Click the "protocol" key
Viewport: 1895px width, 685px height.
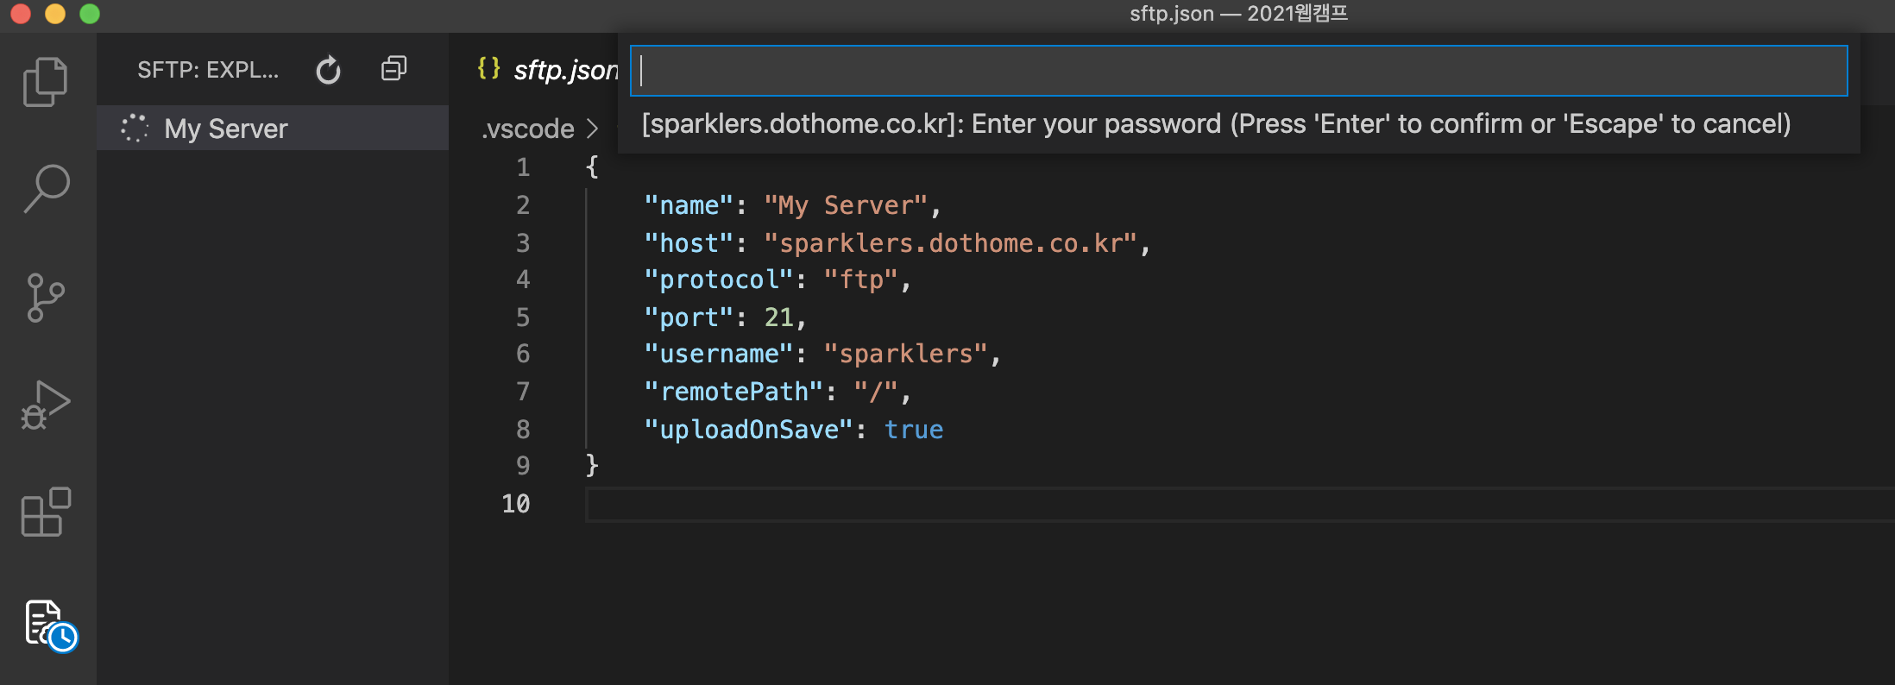tap(719, 280)
